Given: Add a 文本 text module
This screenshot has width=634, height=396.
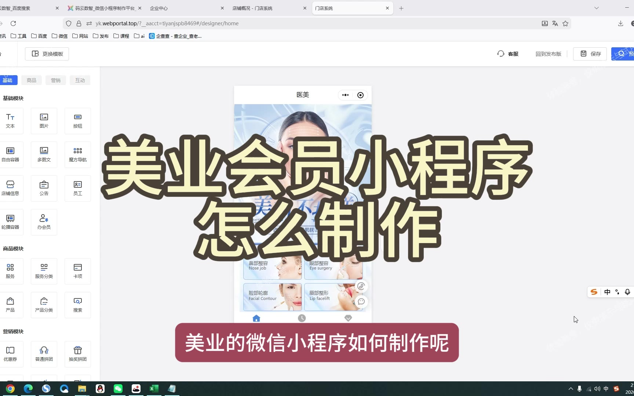Looking at the screenshot, I should point(10,121).
